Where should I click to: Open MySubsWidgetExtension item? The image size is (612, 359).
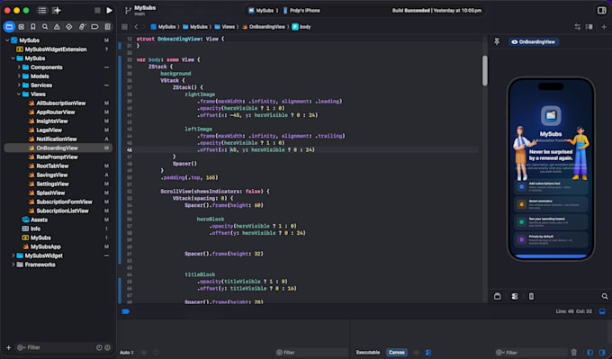(x=56, y=49)
